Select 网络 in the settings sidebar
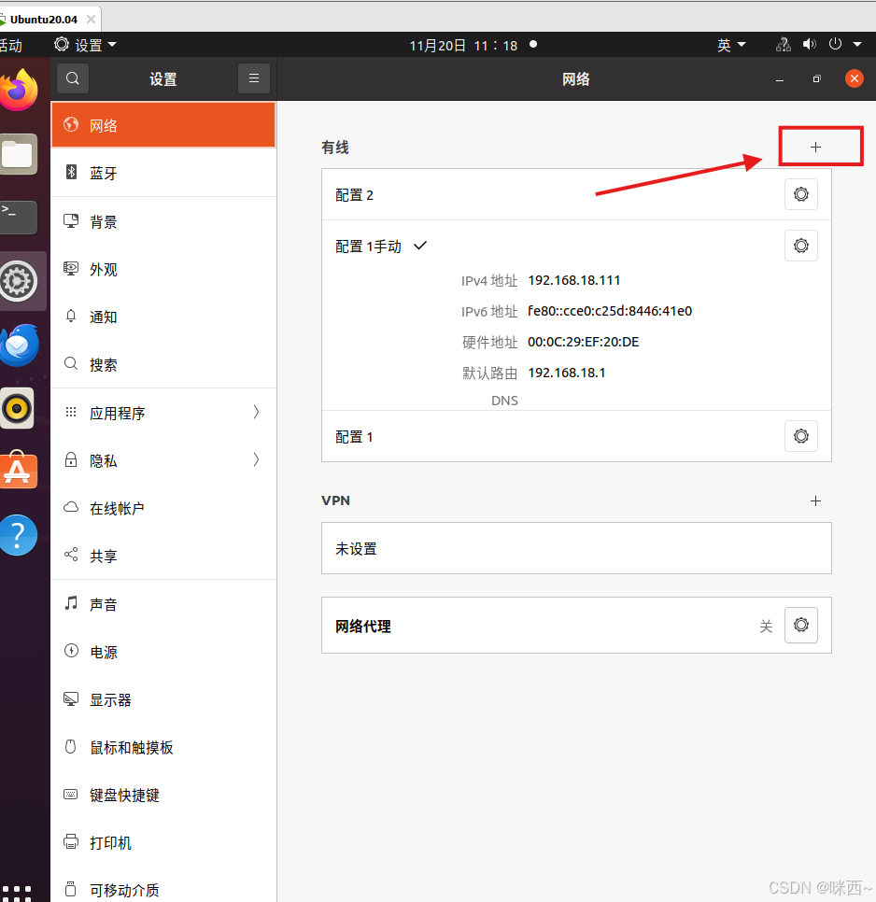The width and height of the screenshot is (876, 902). coord(163,125)
